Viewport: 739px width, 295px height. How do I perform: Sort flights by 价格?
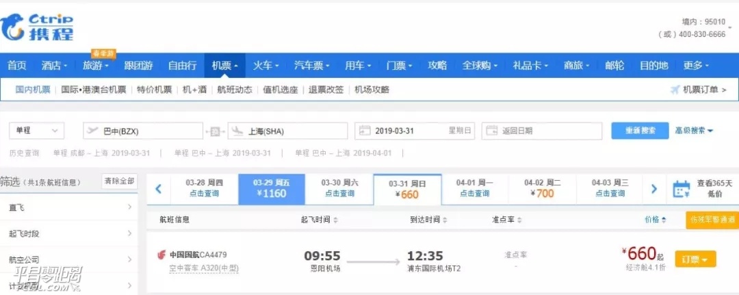click(655, 220)
